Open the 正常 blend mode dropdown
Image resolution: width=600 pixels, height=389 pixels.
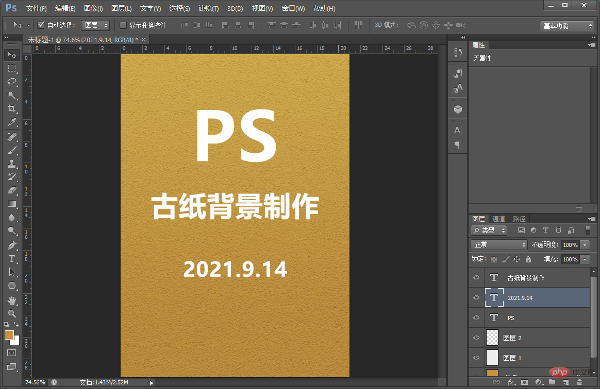point(499,244)
